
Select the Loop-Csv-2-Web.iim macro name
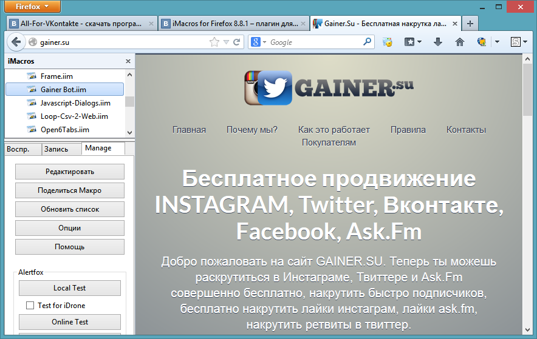pos(74,116)
